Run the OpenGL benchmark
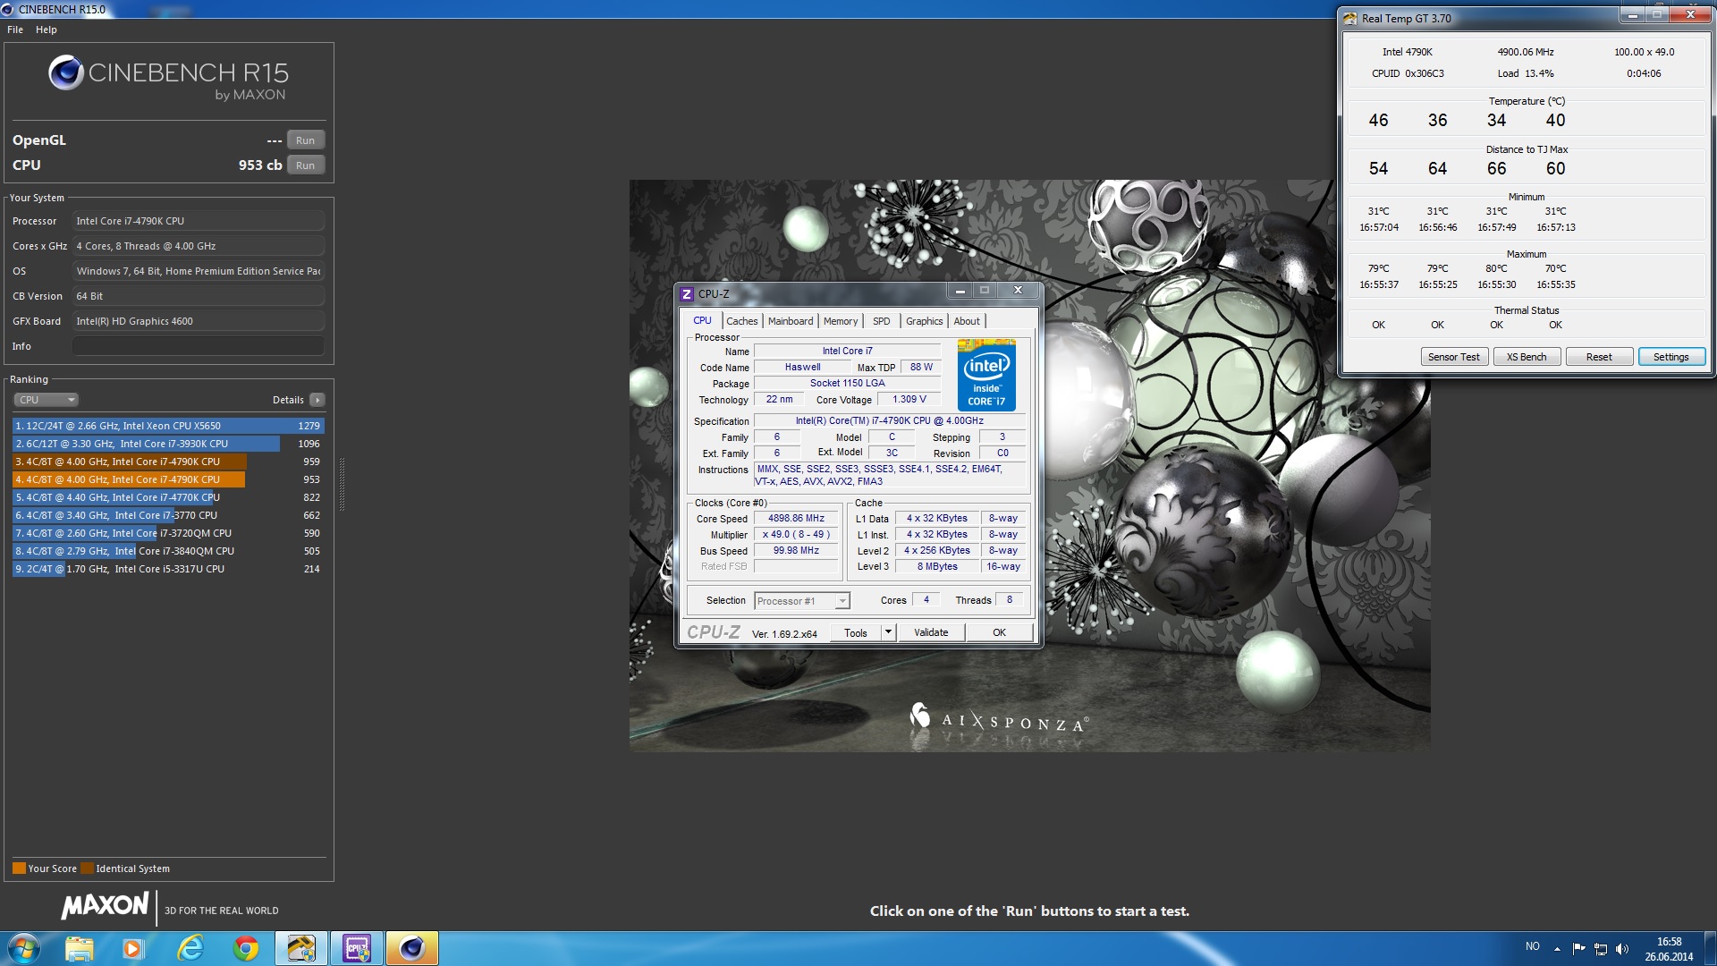 [306, 140]
